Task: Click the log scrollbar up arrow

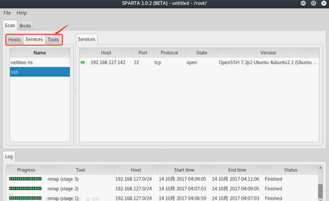Action: click(320, 168)
